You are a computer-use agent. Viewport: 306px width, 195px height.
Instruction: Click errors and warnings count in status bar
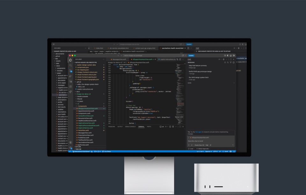(x=98, y=152)
